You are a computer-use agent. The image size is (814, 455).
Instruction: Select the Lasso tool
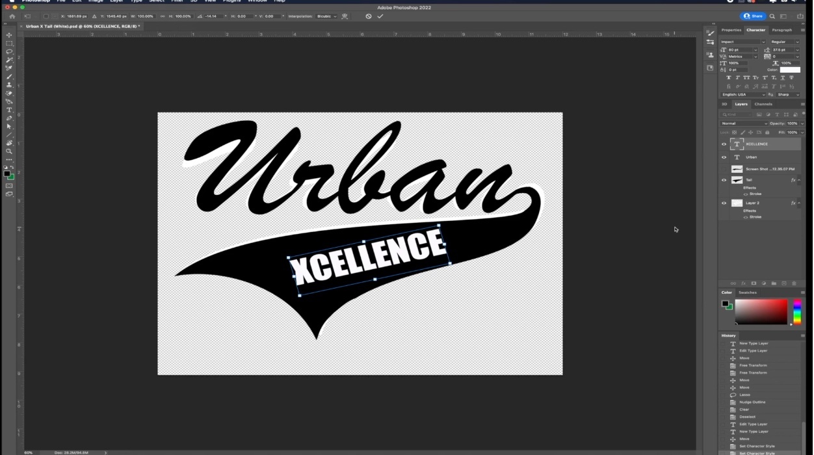[x=9, y=51]
